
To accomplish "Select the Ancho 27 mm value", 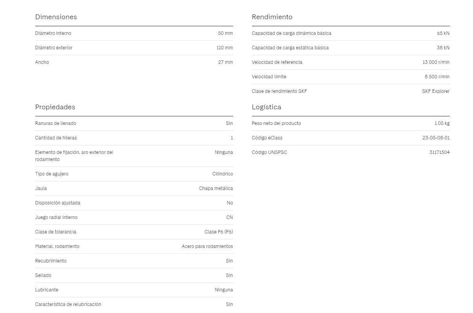I will click(225, 62).
